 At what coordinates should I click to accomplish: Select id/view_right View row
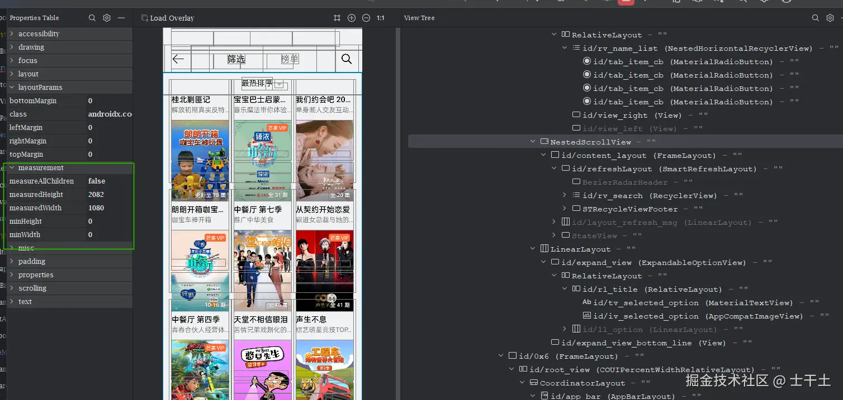coord(626,115)
